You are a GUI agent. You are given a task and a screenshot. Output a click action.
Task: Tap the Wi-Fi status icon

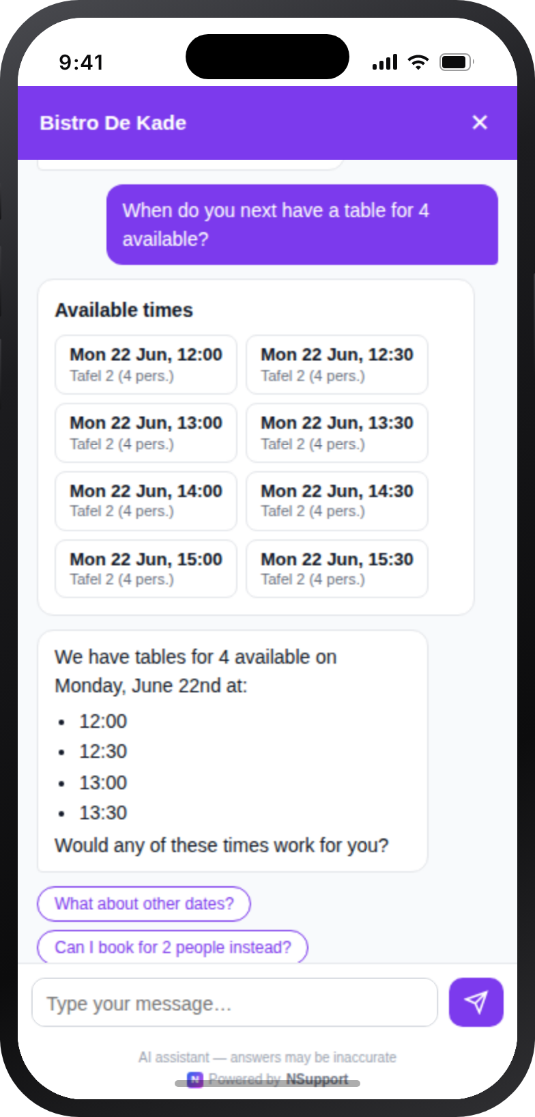click(418, 62)
